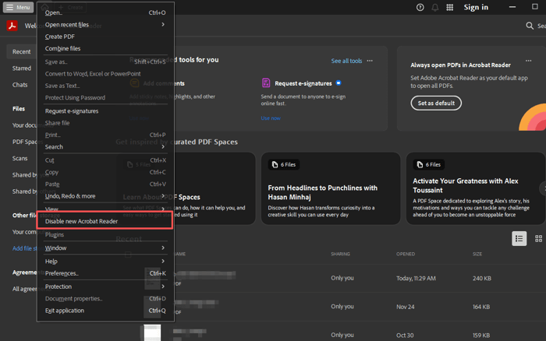
Task: Click the Adobe Acrobat logo icon
Action: (x=12, y=26)
